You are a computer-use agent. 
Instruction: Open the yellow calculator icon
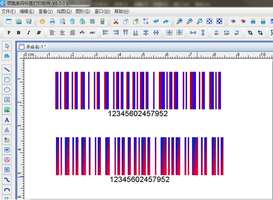102,21
